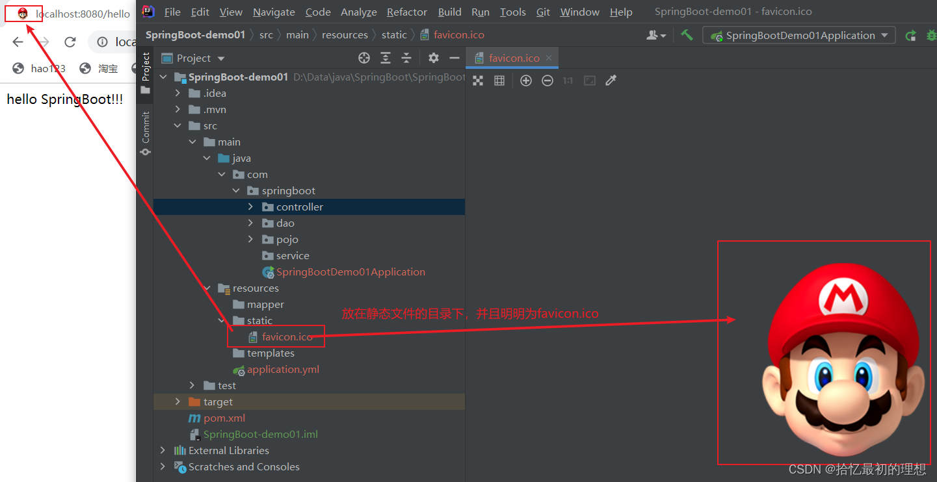The image size is (937, 482).
Task: Expand the .idea folder
Action: click(178, 94)
